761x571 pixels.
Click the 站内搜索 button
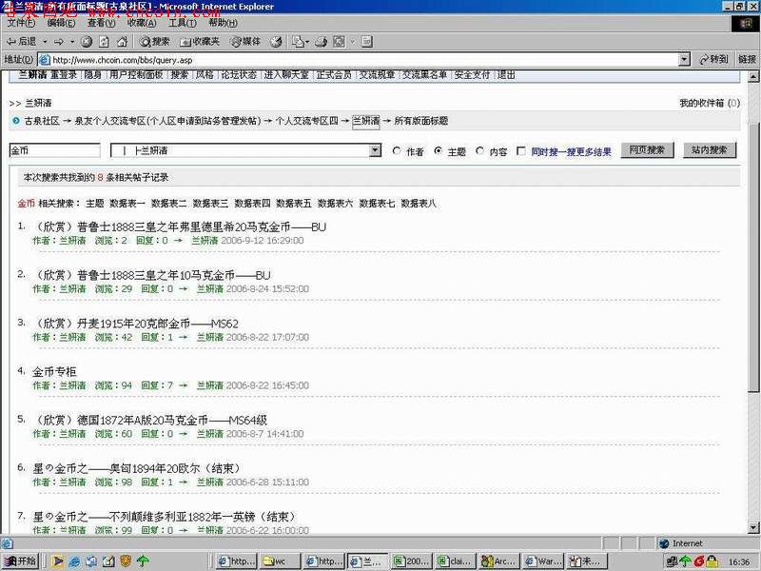pos(710,149)
